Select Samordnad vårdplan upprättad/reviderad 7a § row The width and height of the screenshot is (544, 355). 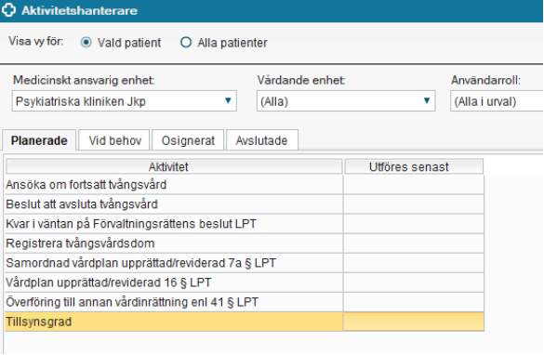click(245, 263)
